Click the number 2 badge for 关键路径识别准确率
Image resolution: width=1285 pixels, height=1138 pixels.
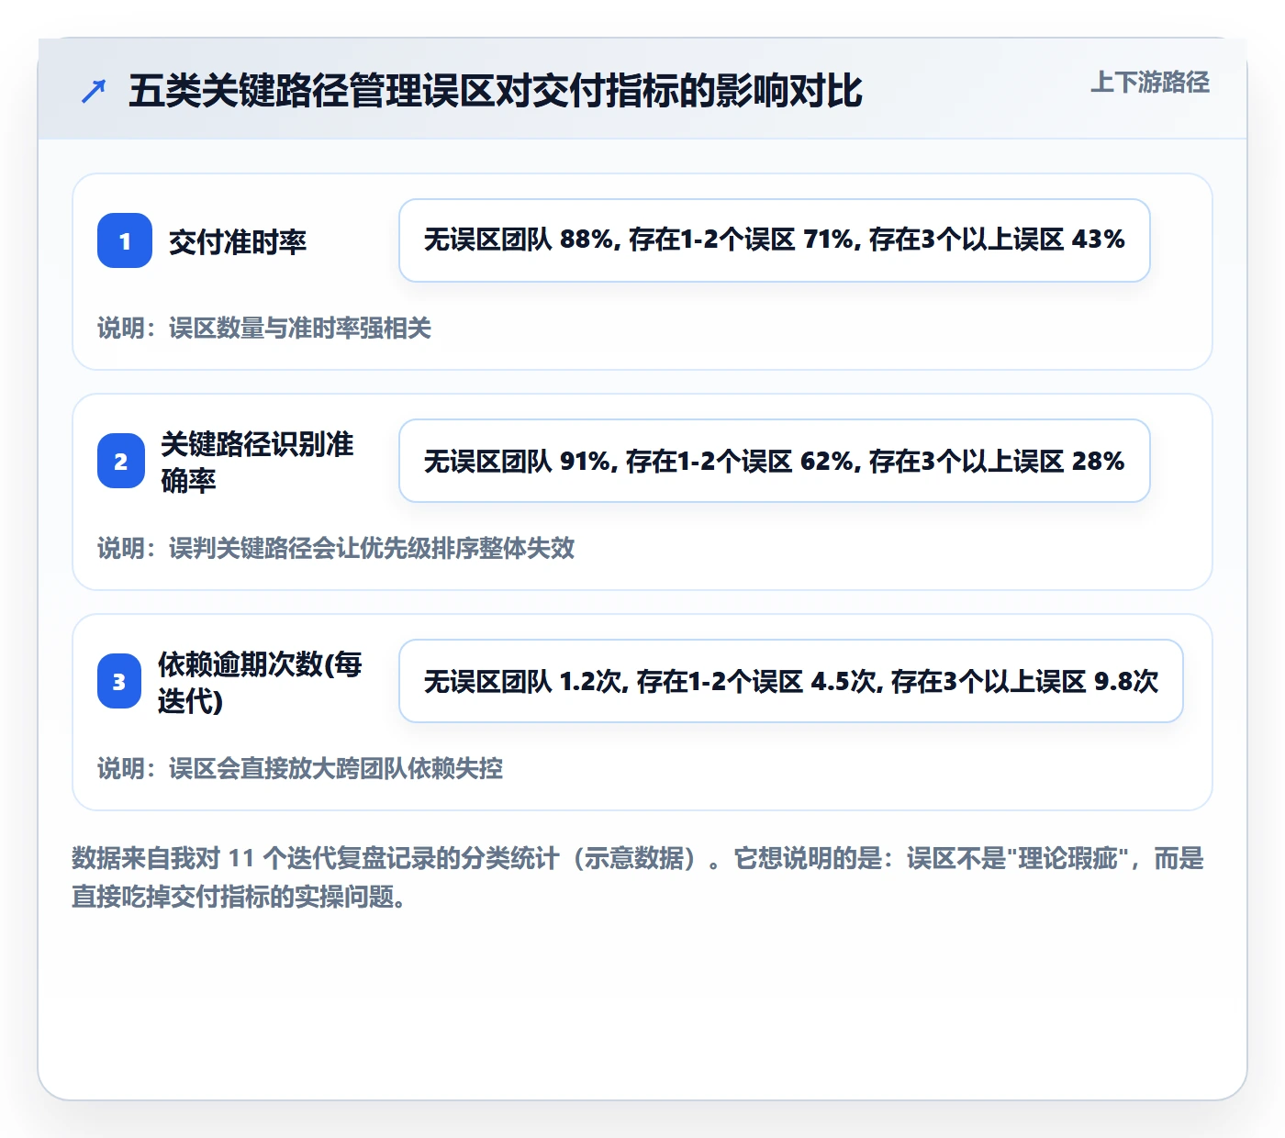pyautogui.click(x=121, y=461)
